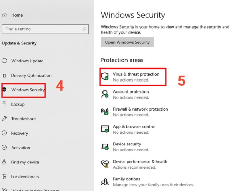Open the Home section
Viewport: 230px width, 191px height.
pyautogui.click(x=16, y=15)
